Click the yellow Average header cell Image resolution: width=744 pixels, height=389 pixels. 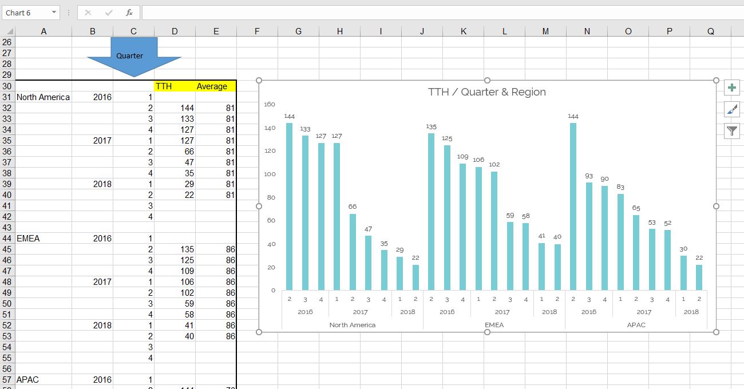[215, 86]
